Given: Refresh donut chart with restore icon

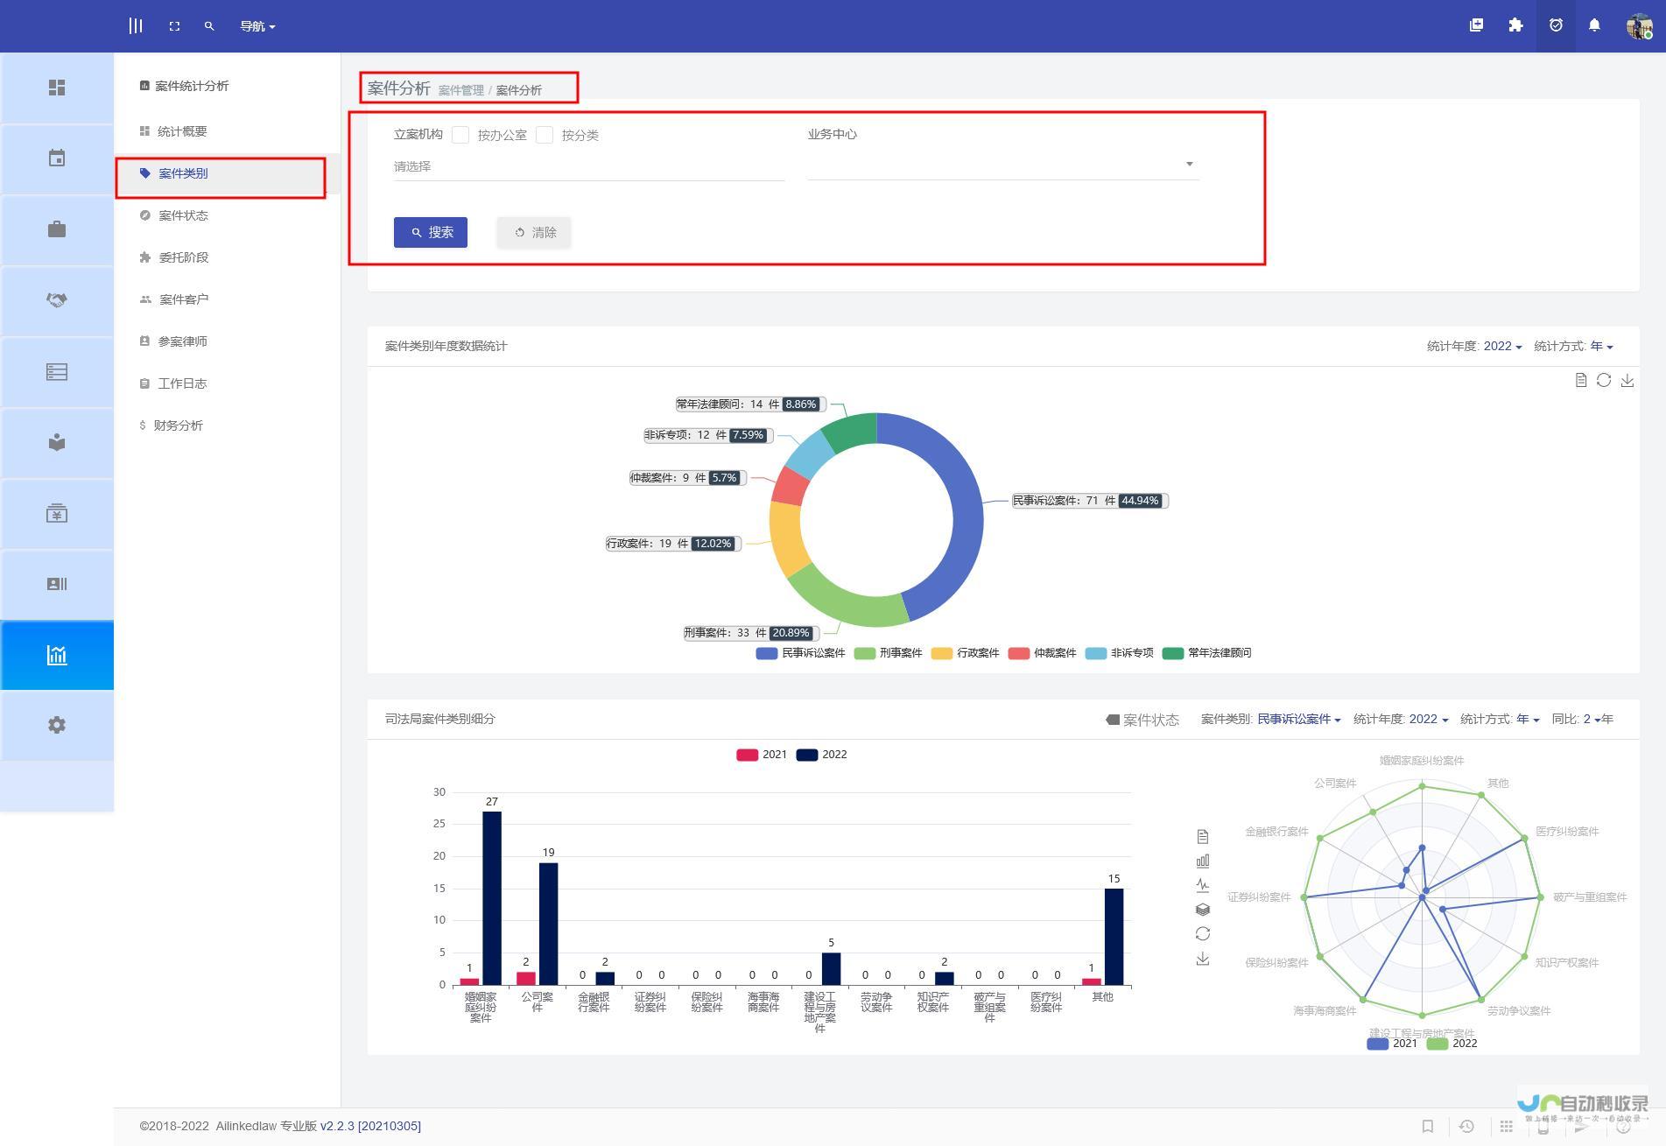Looking at the screenshot, I should (x=1604, y=380).
